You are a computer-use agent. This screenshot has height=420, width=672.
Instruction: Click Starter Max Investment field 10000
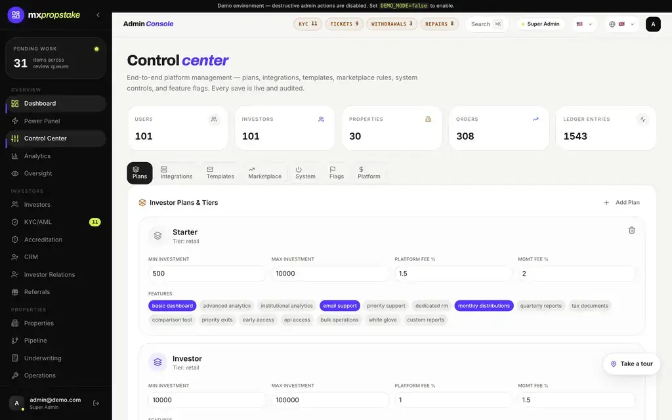(x=329, y=274)
